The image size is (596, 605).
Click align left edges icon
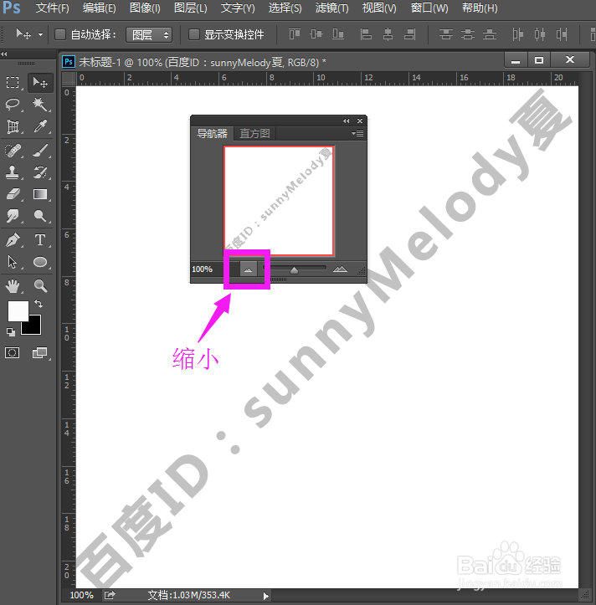(366, 34)
